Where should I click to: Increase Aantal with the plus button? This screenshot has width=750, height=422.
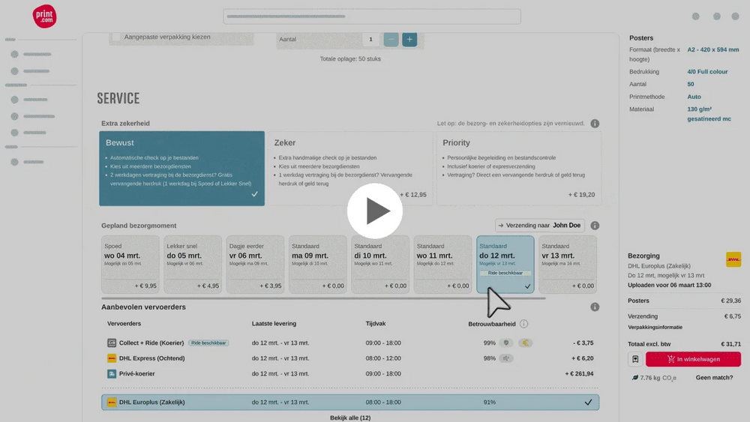(x=409, y=40)
